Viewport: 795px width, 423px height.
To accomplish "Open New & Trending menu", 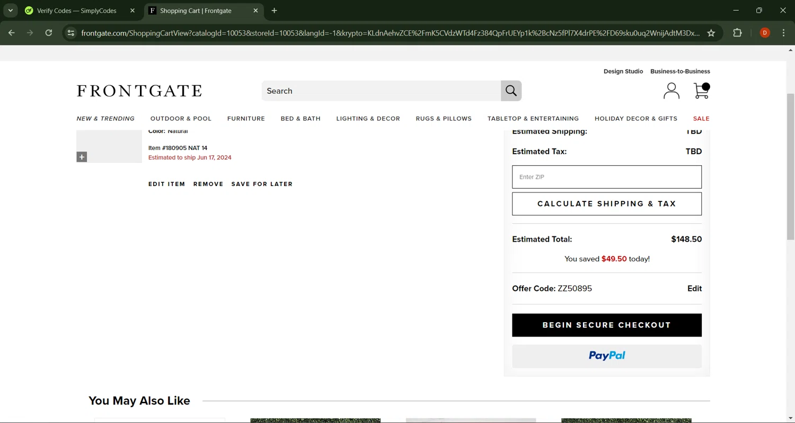I will click(105, 119).
